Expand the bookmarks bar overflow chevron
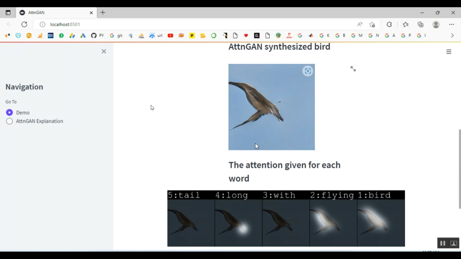 coord(452,36)
